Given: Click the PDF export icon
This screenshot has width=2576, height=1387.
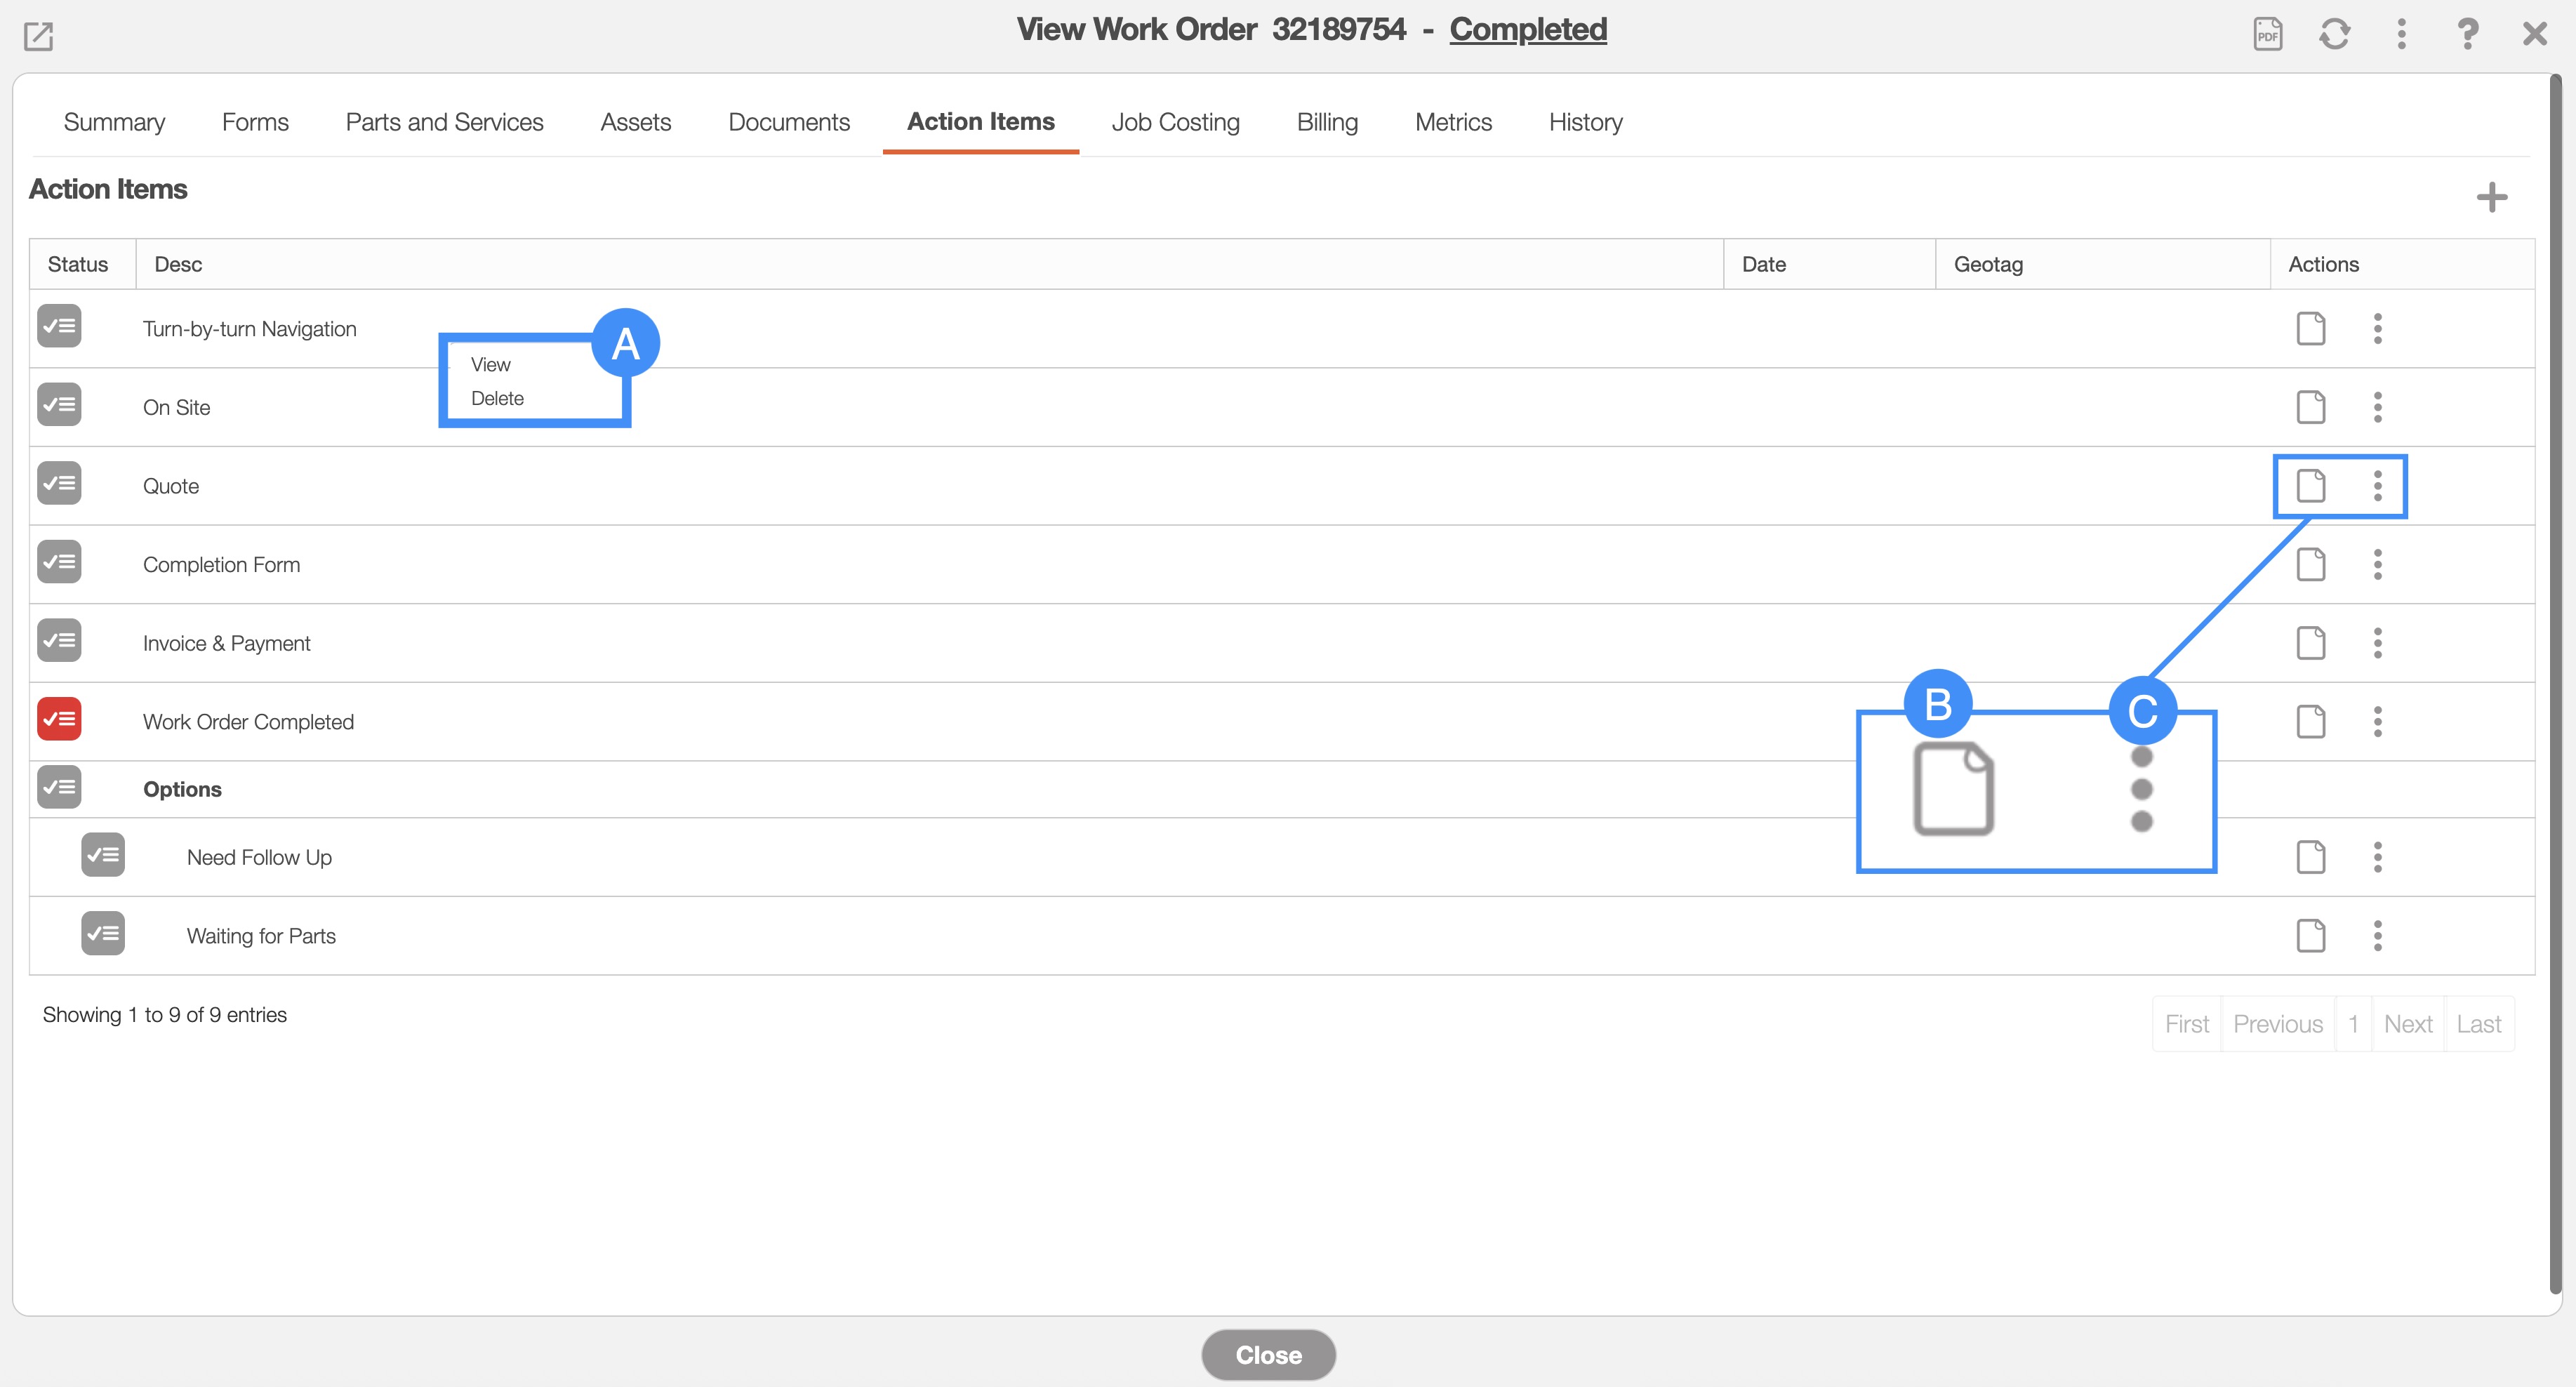Looking at the screenshot, I should pos(2267,34).
